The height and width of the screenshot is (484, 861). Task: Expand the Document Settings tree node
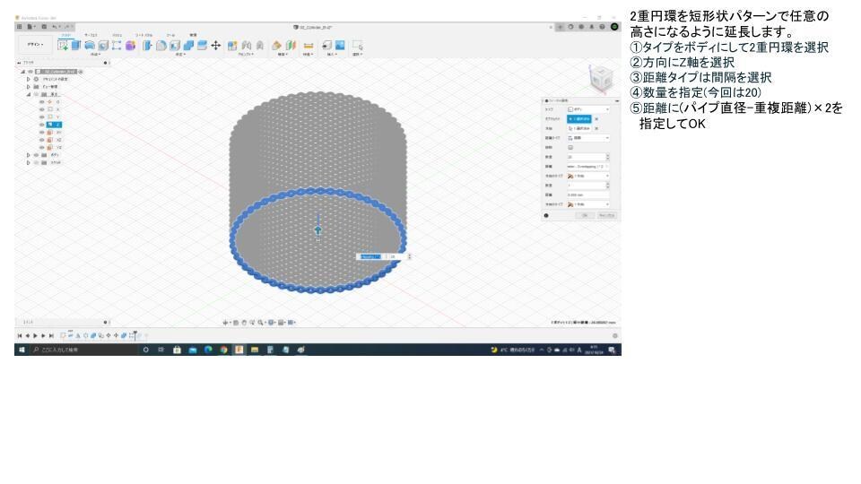coord(29,79)
